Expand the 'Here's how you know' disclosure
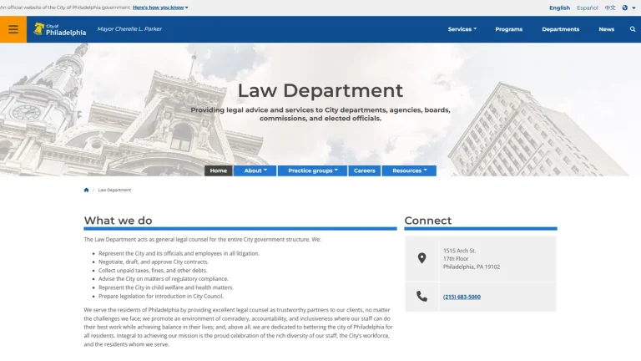Viewport: 641px width, 361px height. tap(160, 8)
